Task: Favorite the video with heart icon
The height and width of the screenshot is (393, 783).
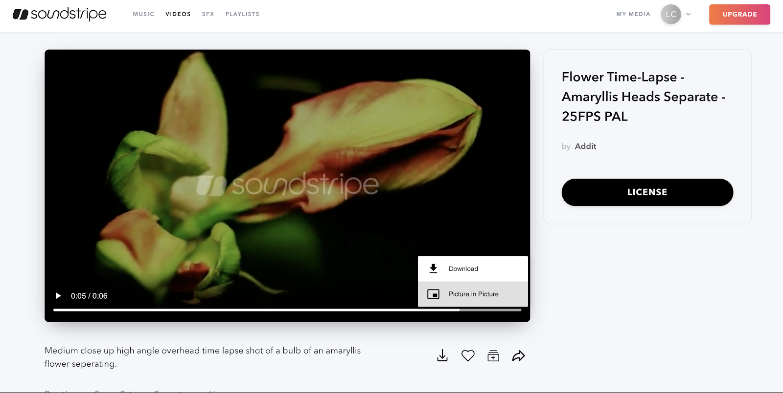Action: point(468,356)
